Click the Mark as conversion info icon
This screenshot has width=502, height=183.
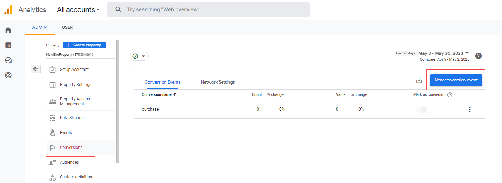click(x=450, y=95)
